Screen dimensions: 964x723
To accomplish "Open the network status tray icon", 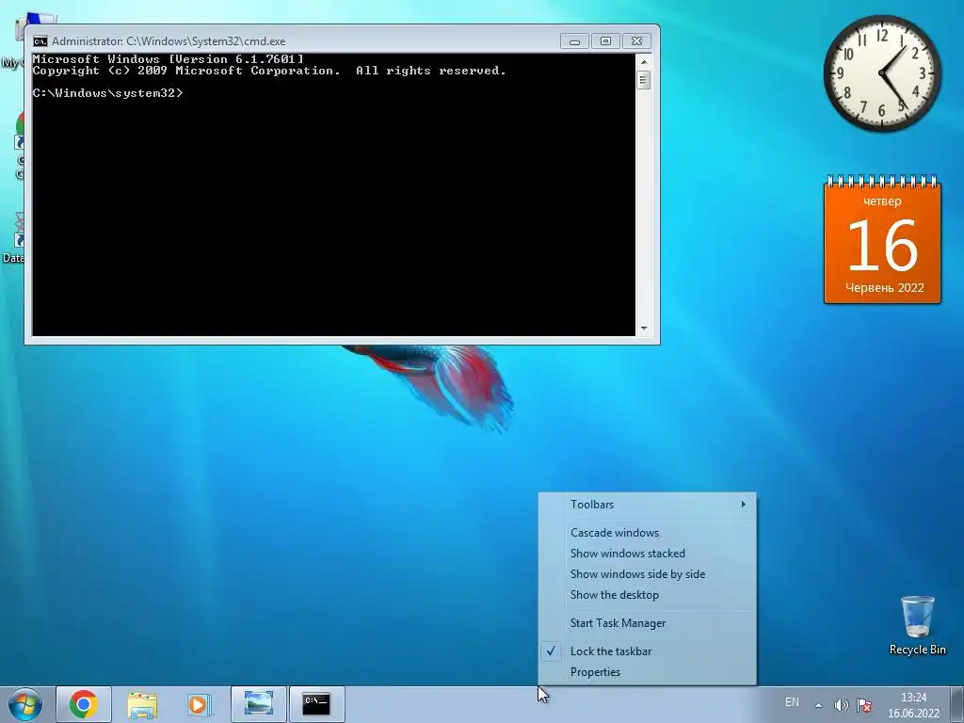I will 864,704.
